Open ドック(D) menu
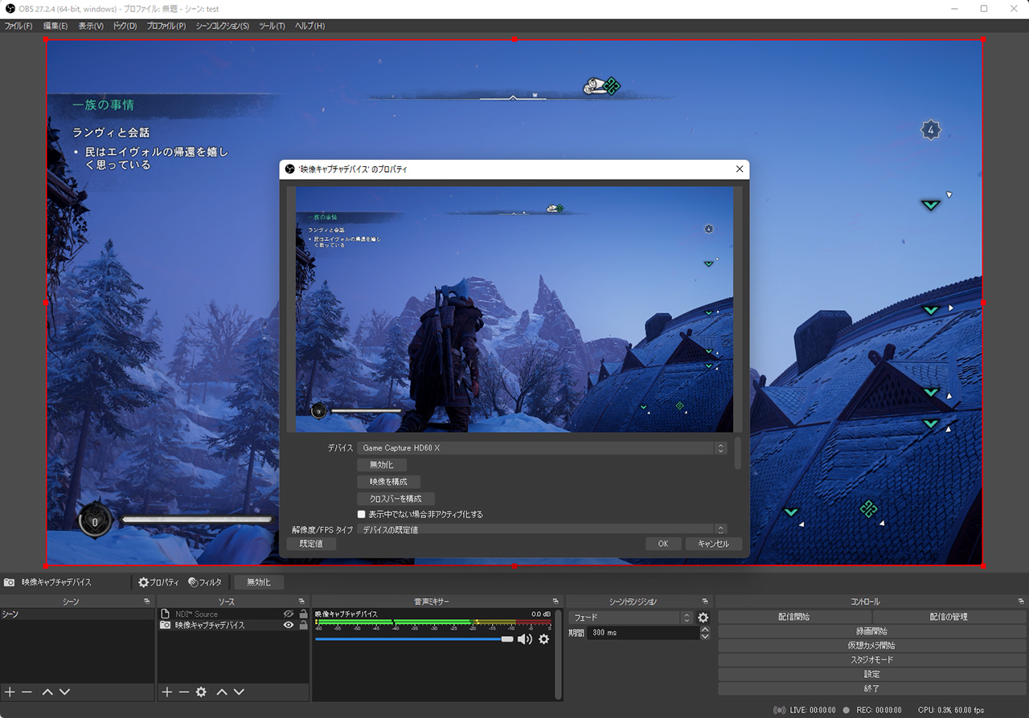 [x=125, y=26]
